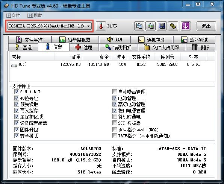The width and height of the screenshot is (224, 184).
Task: Open the [H]帮助 menu
Action: click(x=35, y=15)
